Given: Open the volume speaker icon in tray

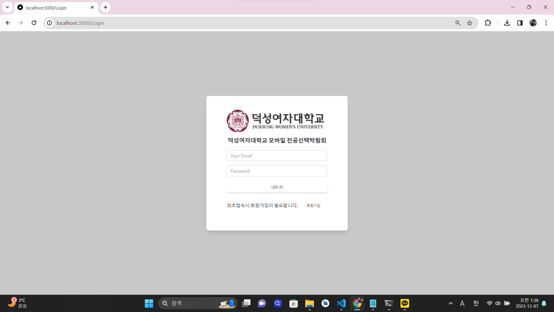Looking at the screenshot, I should click(498, 303).
